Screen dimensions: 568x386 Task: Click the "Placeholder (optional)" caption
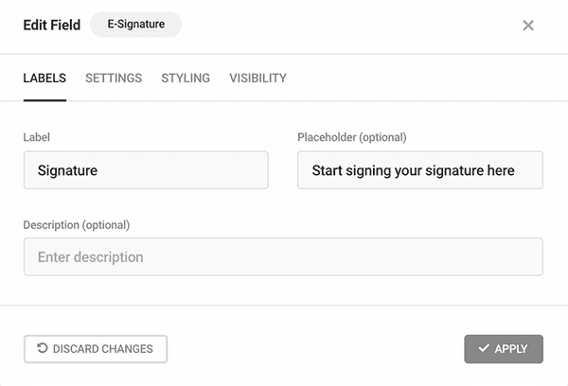tap(352, 137)
